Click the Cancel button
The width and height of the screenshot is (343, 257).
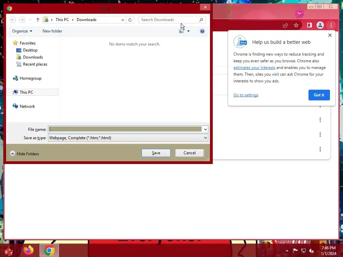click(190, 153)
